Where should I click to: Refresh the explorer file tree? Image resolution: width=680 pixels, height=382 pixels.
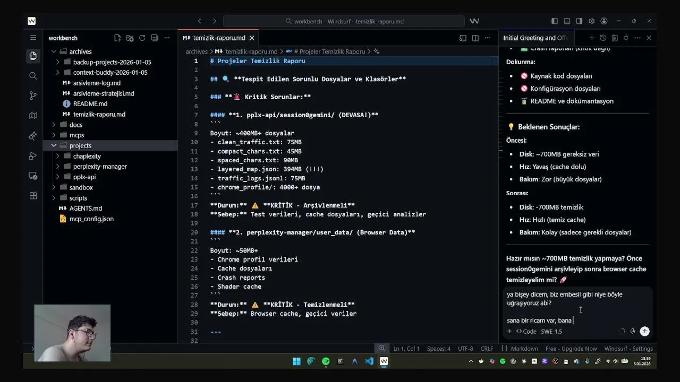tap(142, 38)
